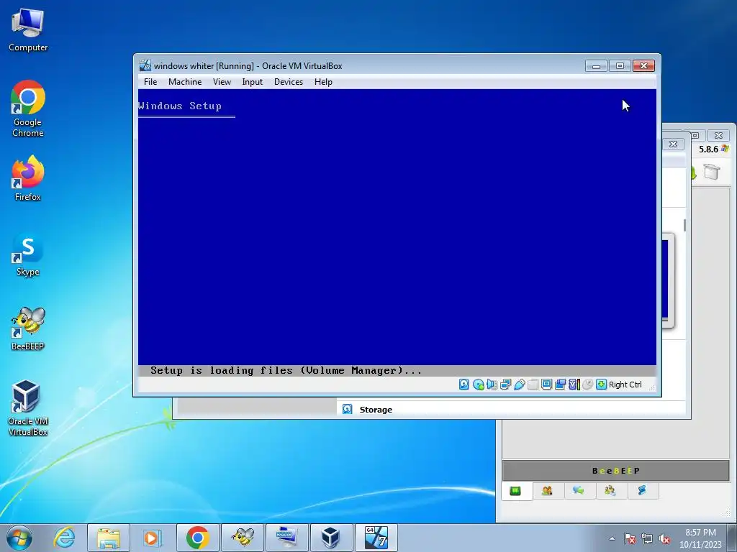Switch to VirtualBox Manager on the taskbar

click(x=331, y=538)
